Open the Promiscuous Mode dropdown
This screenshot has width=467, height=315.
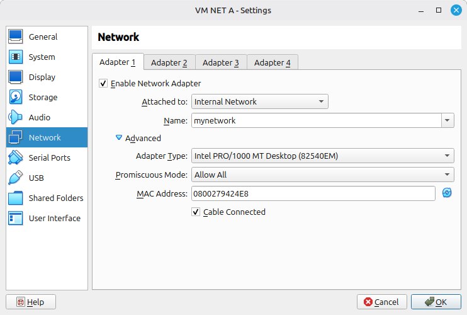322,175
